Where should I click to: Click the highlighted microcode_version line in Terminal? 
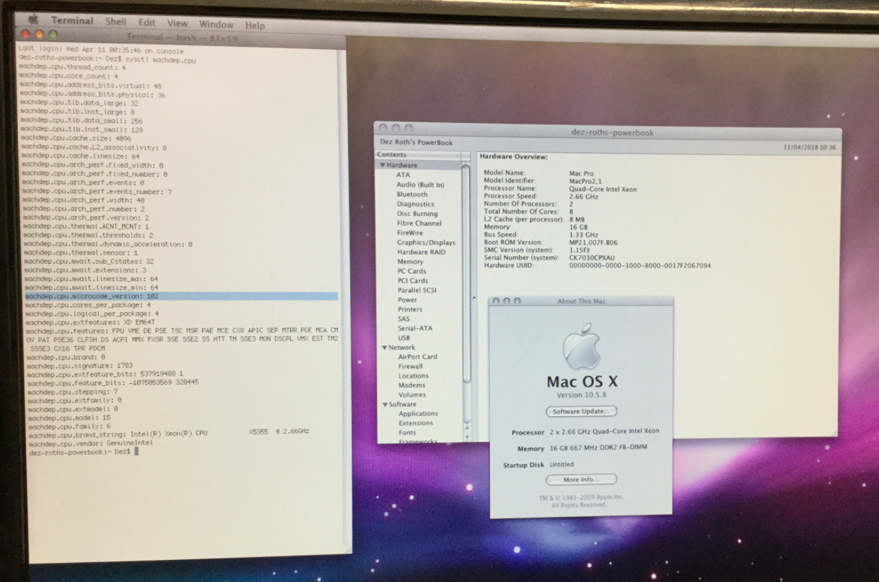(181, 296)
